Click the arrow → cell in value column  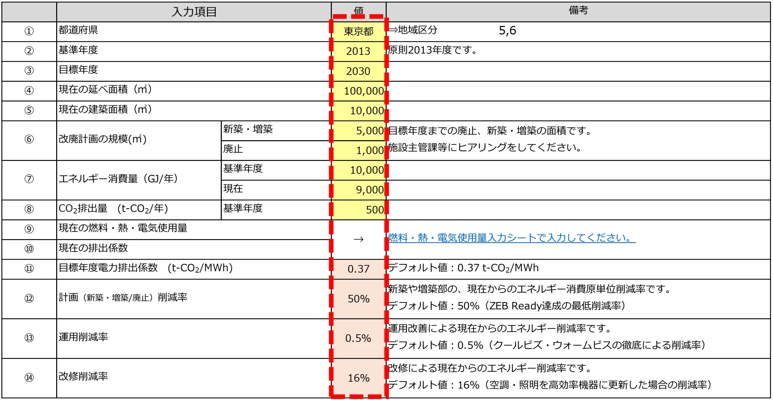358,239
